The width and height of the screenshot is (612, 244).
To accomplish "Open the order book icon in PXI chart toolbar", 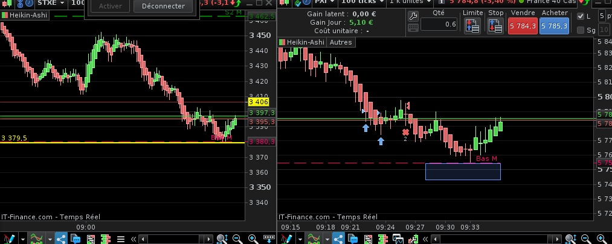I will [x=383, y=239].
